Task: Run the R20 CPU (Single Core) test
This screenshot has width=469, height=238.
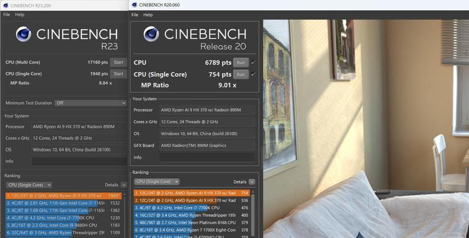Action: tap(241, 74)
